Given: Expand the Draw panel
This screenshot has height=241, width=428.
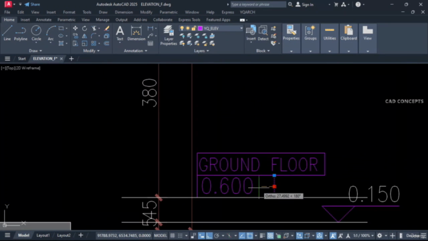Looking at the screenshot, I should [35, 51].
